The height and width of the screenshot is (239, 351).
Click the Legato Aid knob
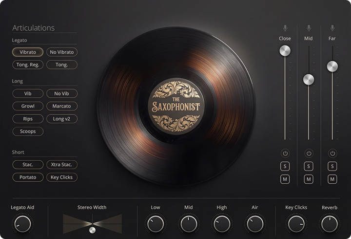click(x=22, y=224)
